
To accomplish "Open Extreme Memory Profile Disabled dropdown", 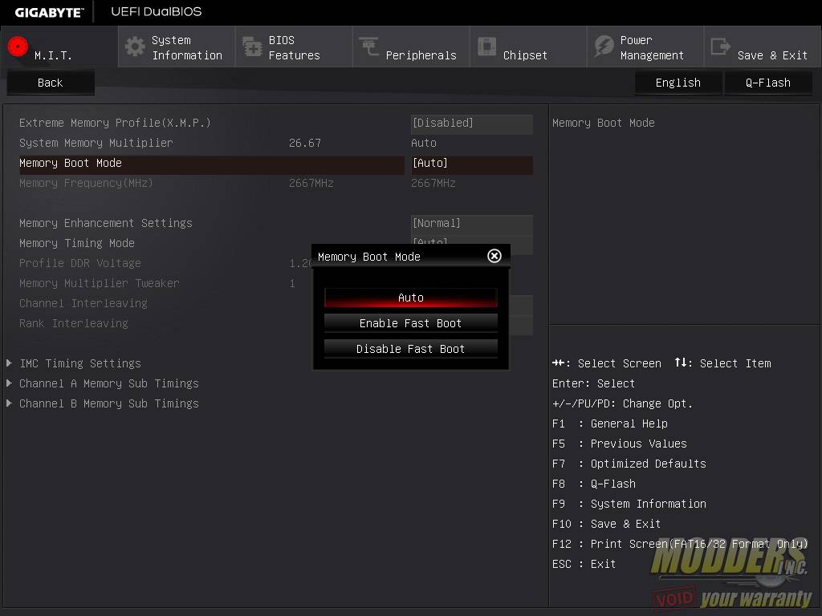I will click(x=471, y=123).
